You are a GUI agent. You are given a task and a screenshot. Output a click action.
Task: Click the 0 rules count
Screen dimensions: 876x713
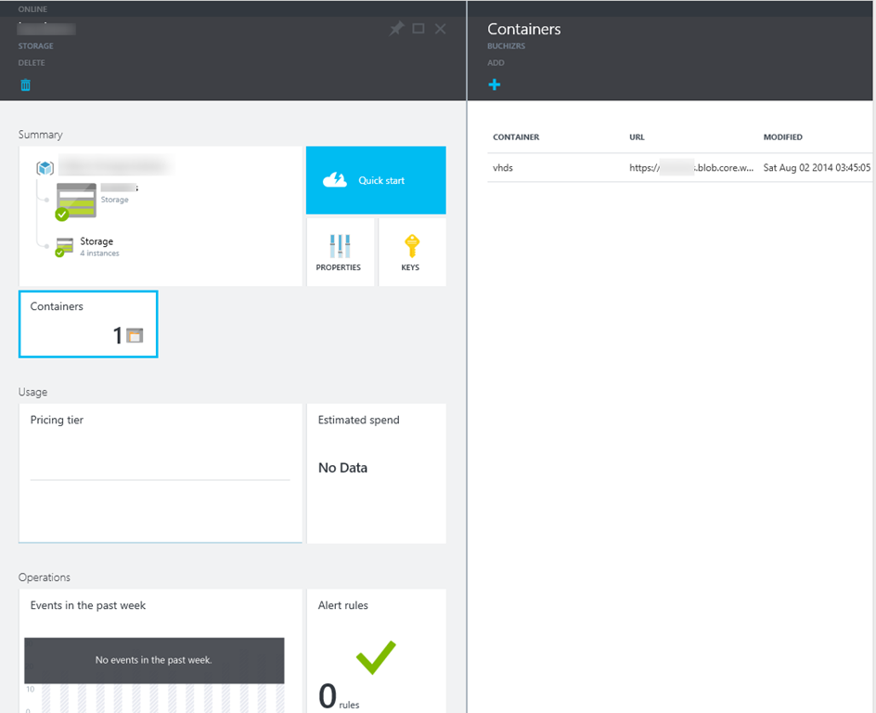coord(339,696)
